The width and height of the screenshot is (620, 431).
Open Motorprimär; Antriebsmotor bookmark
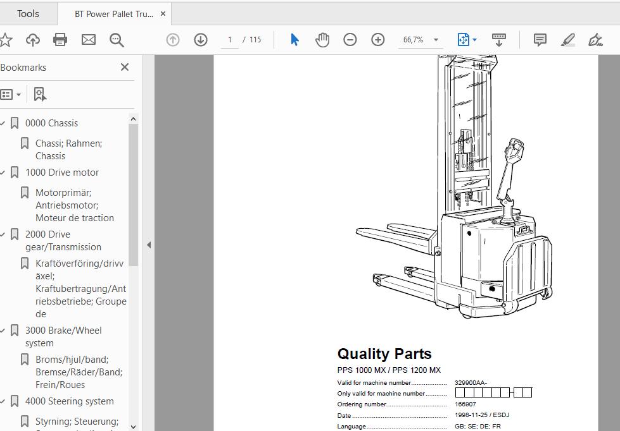(75, 205)
